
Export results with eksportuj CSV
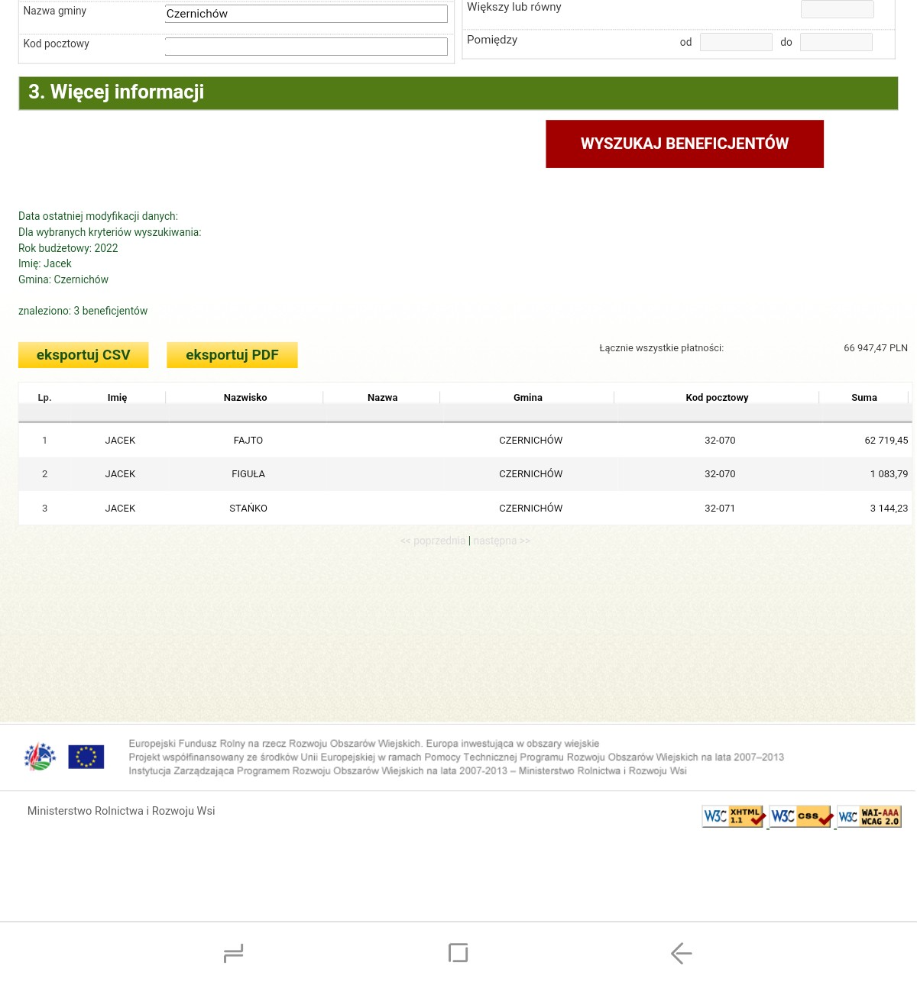point(83,355)
